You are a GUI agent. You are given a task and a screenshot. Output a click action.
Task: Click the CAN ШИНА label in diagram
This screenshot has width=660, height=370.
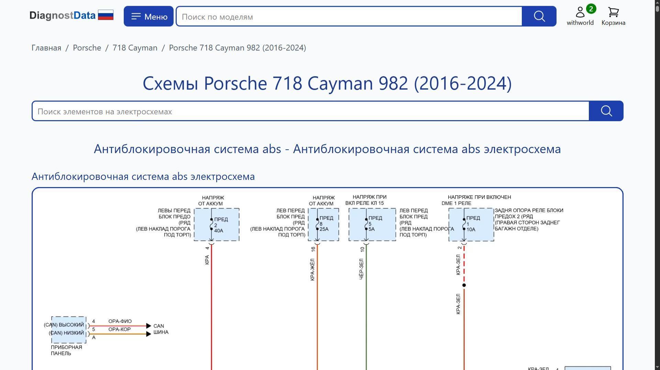[x=161, y=329]
